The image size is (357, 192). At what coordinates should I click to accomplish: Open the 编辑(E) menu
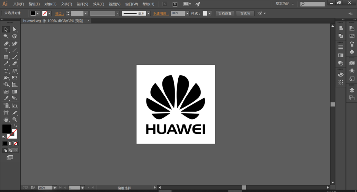(34, 4)
